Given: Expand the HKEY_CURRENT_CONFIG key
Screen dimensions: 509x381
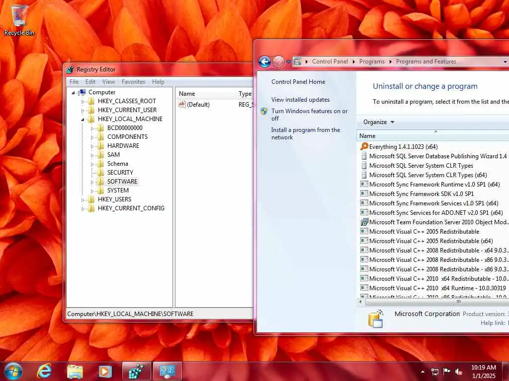Looking at the screenshot, I should pos(83,209).
